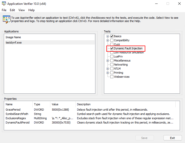This screenshot has height=143, width=185.
Task: Enable the Webservices test checkbox
Action: click(112, 77)
